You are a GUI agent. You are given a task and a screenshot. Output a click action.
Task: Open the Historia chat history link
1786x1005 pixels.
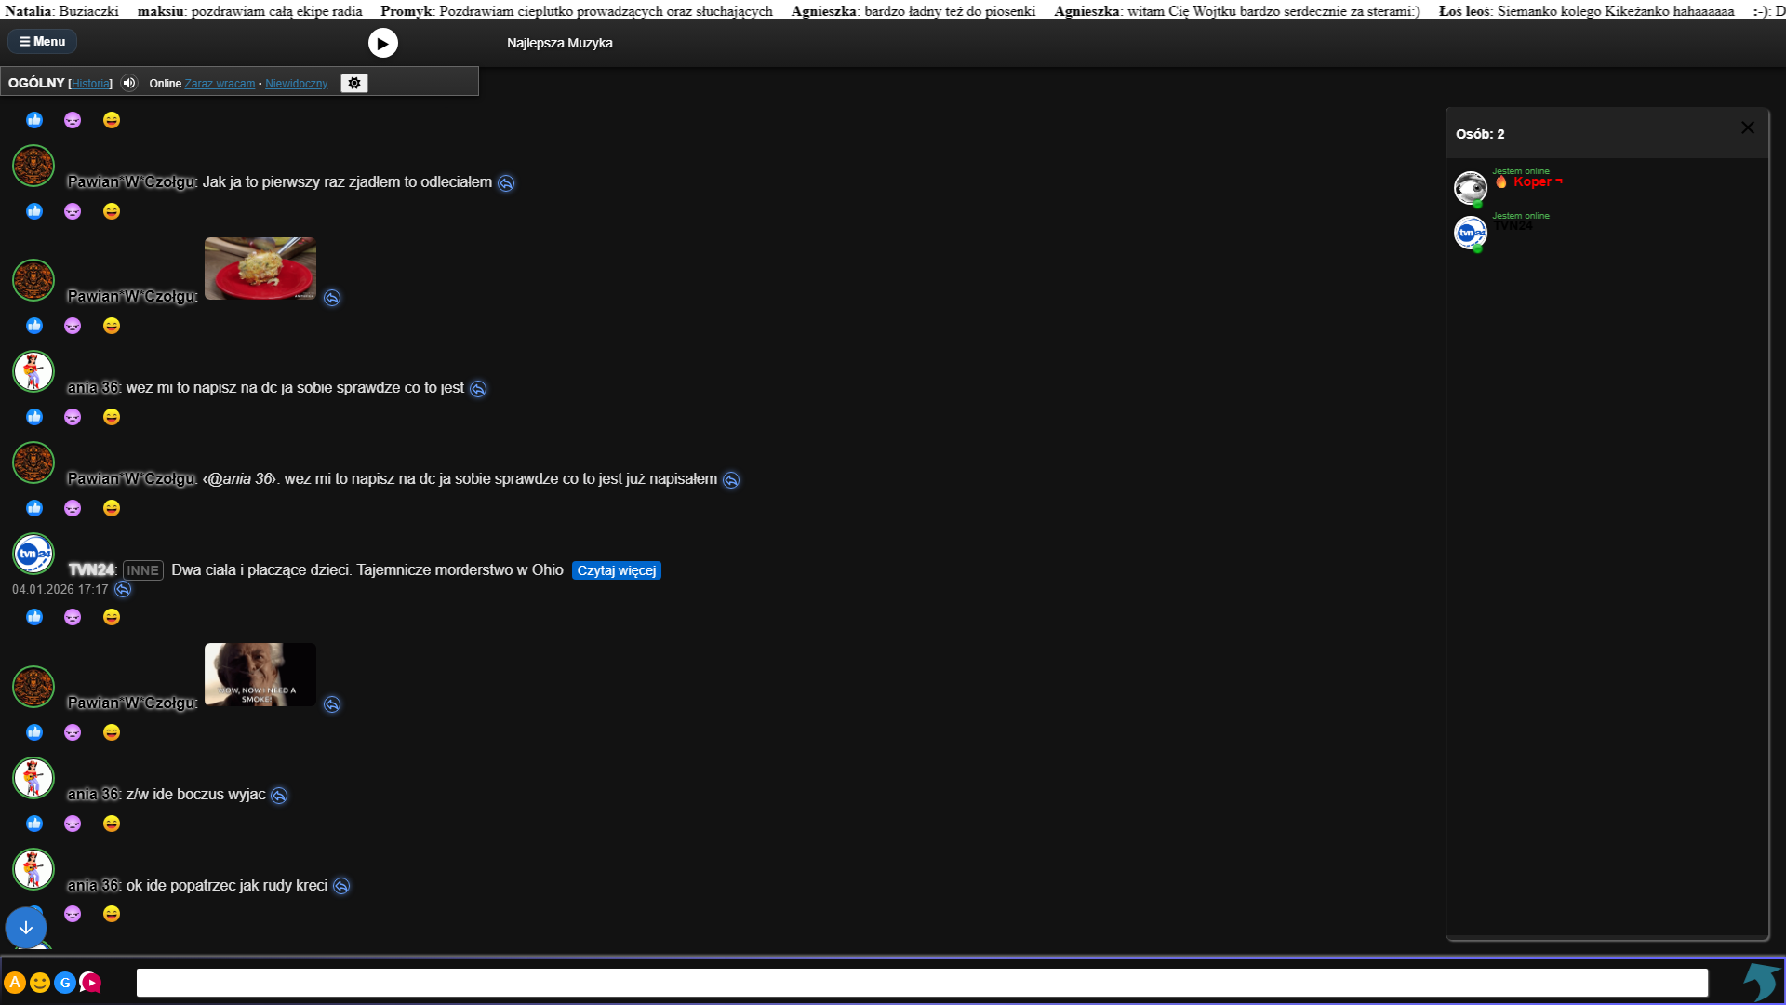[x=90, y=84]
